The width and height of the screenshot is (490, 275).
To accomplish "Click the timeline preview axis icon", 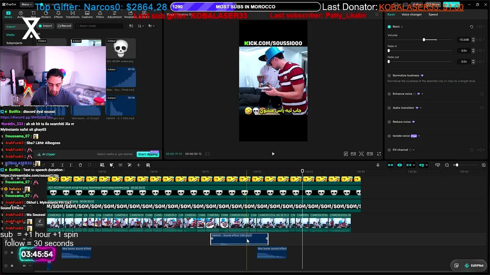I will coord(421,165).
